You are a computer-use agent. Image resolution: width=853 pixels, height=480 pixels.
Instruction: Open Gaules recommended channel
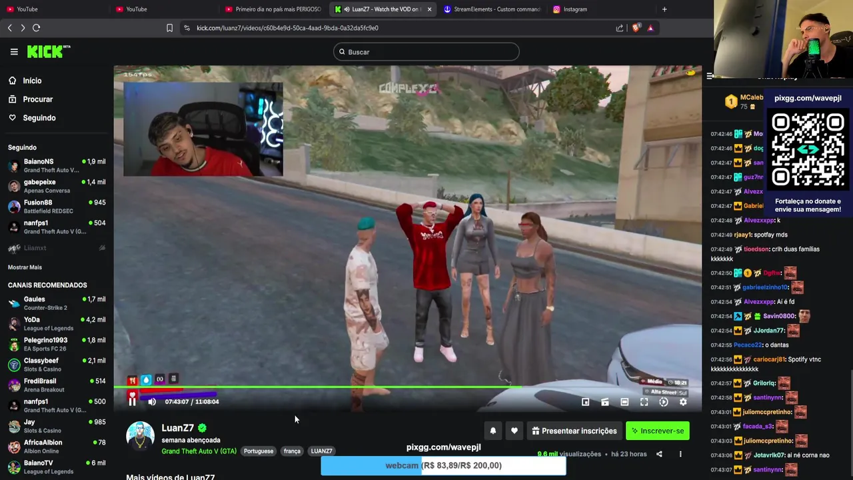click(57, 303)
